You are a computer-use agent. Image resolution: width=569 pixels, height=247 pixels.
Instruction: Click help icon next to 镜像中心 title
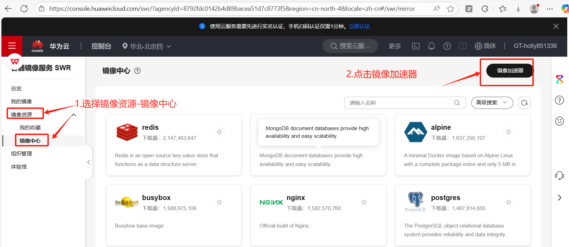137,71
